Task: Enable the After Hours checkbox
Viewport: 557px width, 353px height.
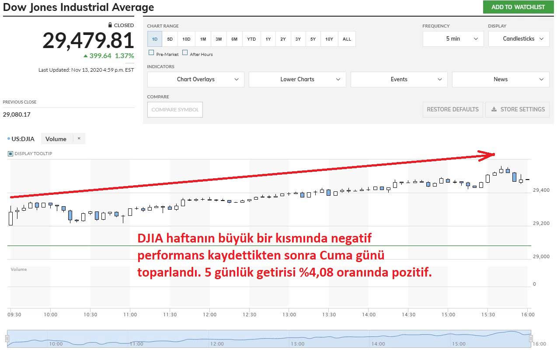Action: tap(185, 53)
